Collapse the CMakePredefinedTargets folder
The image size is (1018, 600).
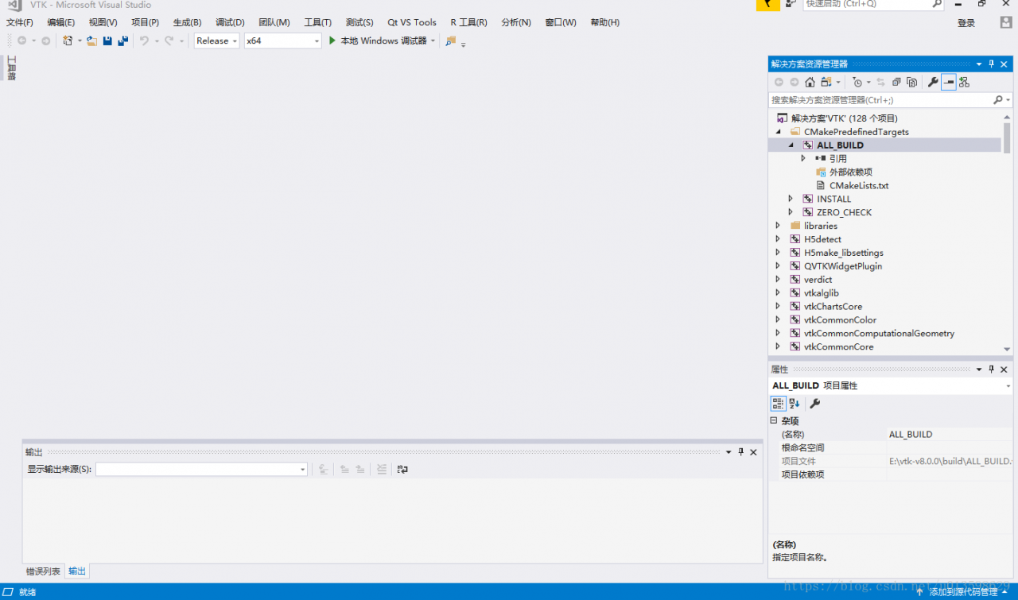click(x=778, y=132)
